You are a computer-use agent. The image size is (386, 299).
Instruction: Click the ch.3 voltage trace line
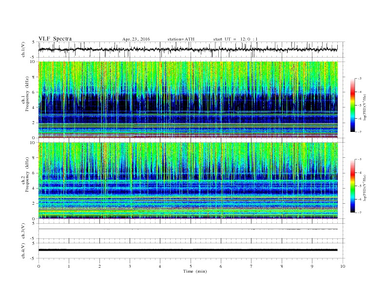tap(188, 229)
